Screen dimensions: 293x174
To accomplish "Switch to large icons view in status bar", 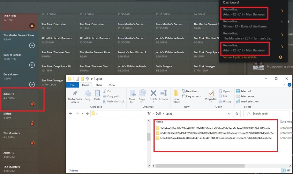I will (x=289, y=170).
